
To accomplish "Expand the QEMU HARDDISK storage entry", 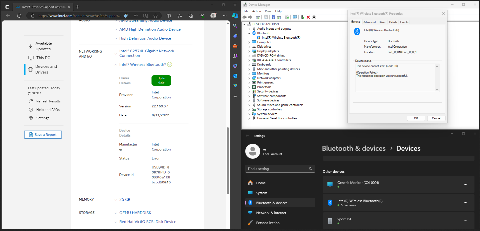I will pyautogui.click(x=116, y=213).
